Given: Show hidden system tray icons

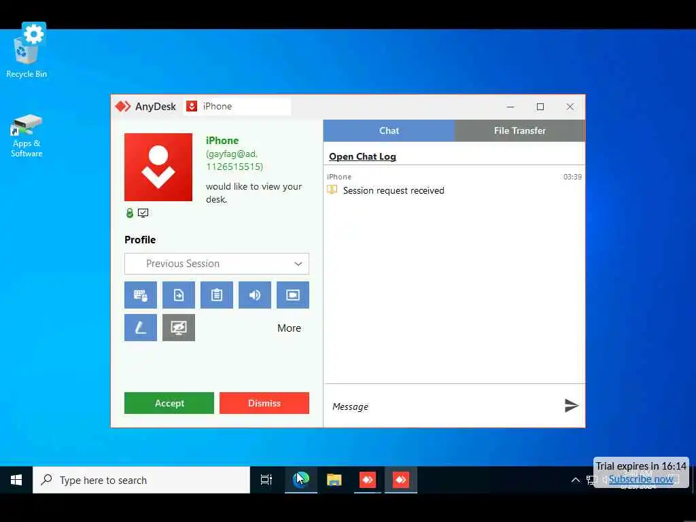Looking at the screenshot, I should (575, 480).
